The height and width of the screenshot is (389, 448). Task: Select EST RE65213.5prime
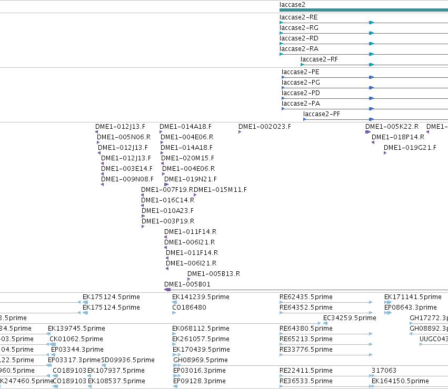tap(326, 344)
